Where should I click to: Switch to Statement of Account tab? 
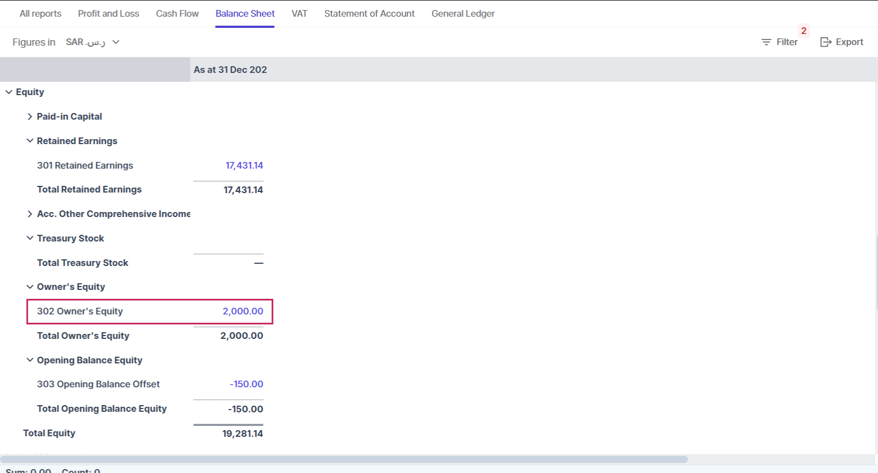click(370, 13)
